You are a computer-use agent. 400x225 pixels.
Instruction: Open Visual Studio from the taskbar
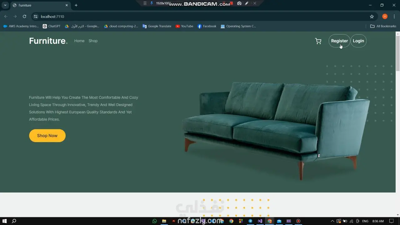[260, 221]
